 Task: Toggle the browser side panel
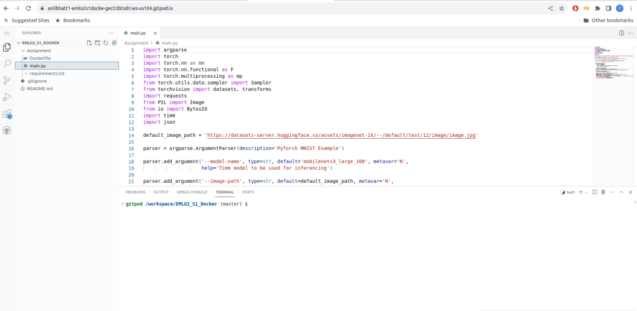[x=608, y=8]
